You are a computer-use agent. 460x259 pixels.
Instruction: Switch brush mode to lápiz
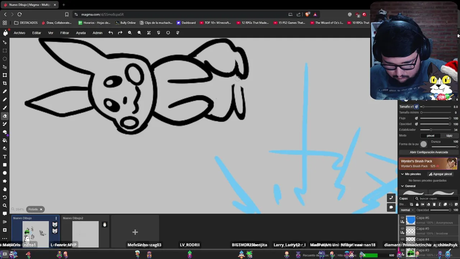tap(449, 136)
